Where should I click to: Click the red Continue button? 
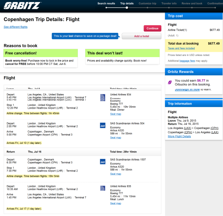tap(152, 28)
